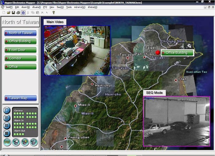
Task: Switch to 4x4 grid view layout
Action: 7,133
